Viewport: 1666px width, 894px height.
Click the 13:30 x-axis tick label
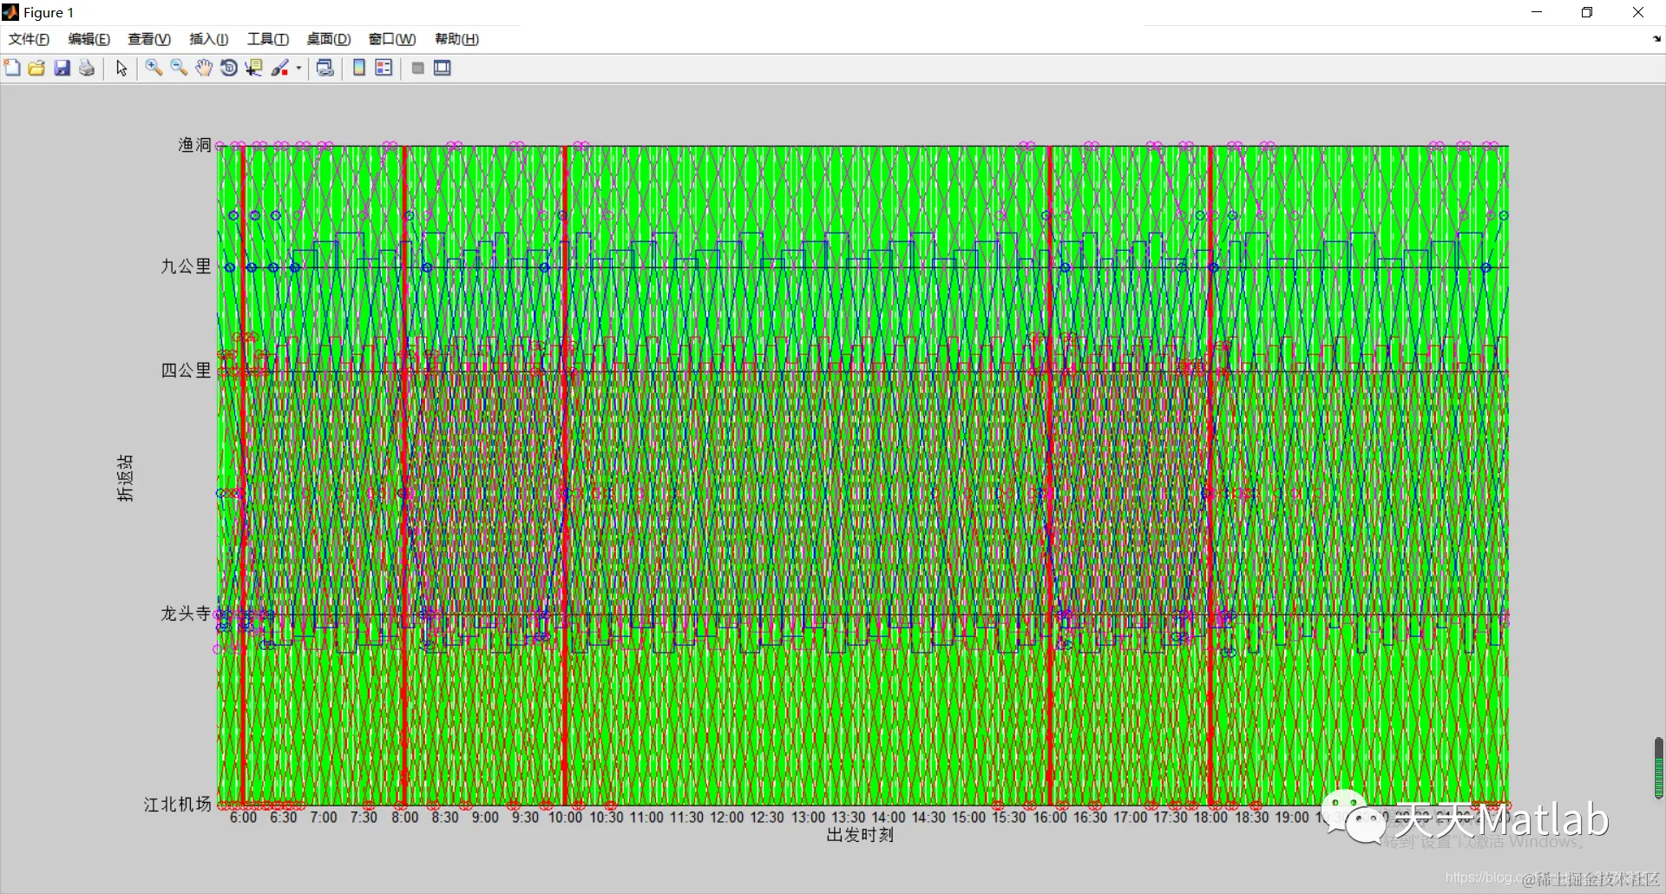pos(848,818)
